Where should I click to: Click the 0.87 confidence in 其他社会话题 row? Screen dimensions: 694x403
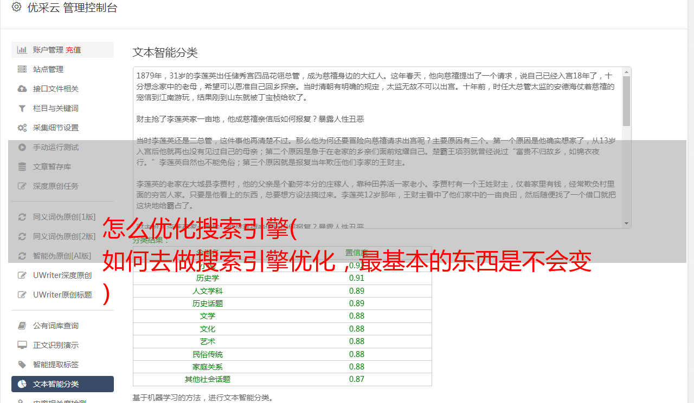coord(357,379)
